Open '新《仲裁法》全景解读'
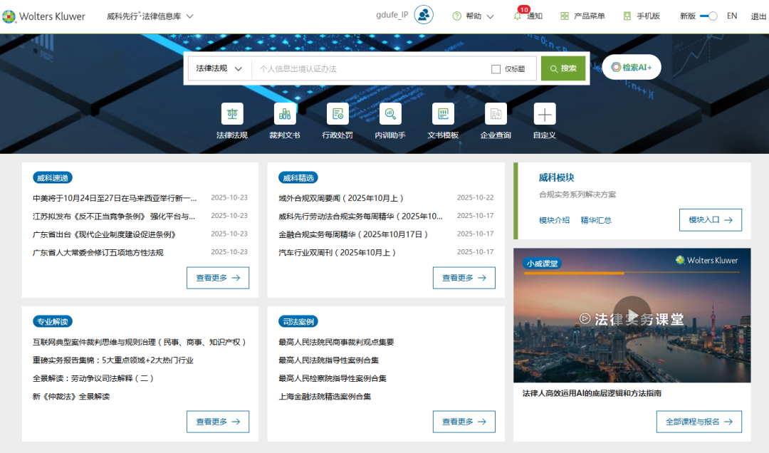 point(71,397)
